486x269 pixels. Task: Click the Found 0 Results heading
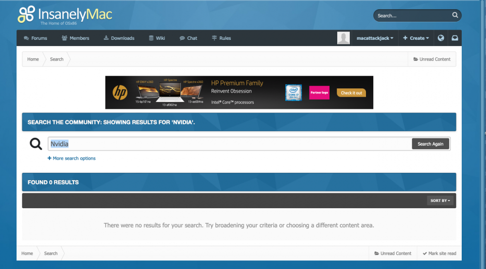[x=53, y=182]
